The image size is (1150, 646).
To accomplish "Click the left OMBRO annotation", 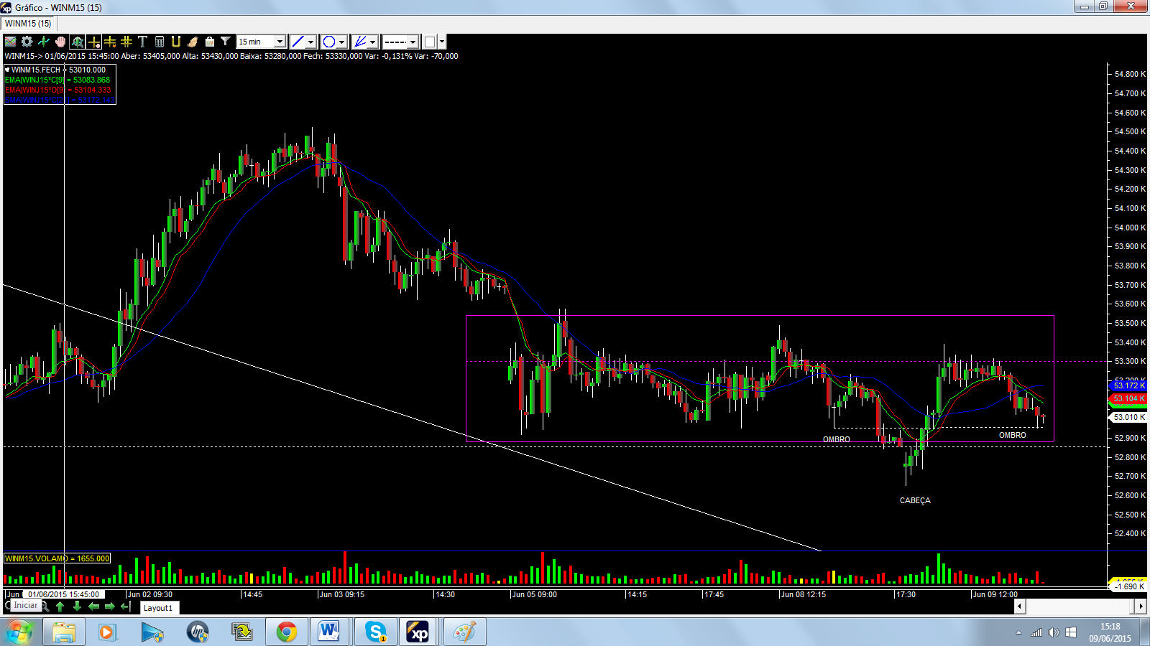I will coord(837,439).
